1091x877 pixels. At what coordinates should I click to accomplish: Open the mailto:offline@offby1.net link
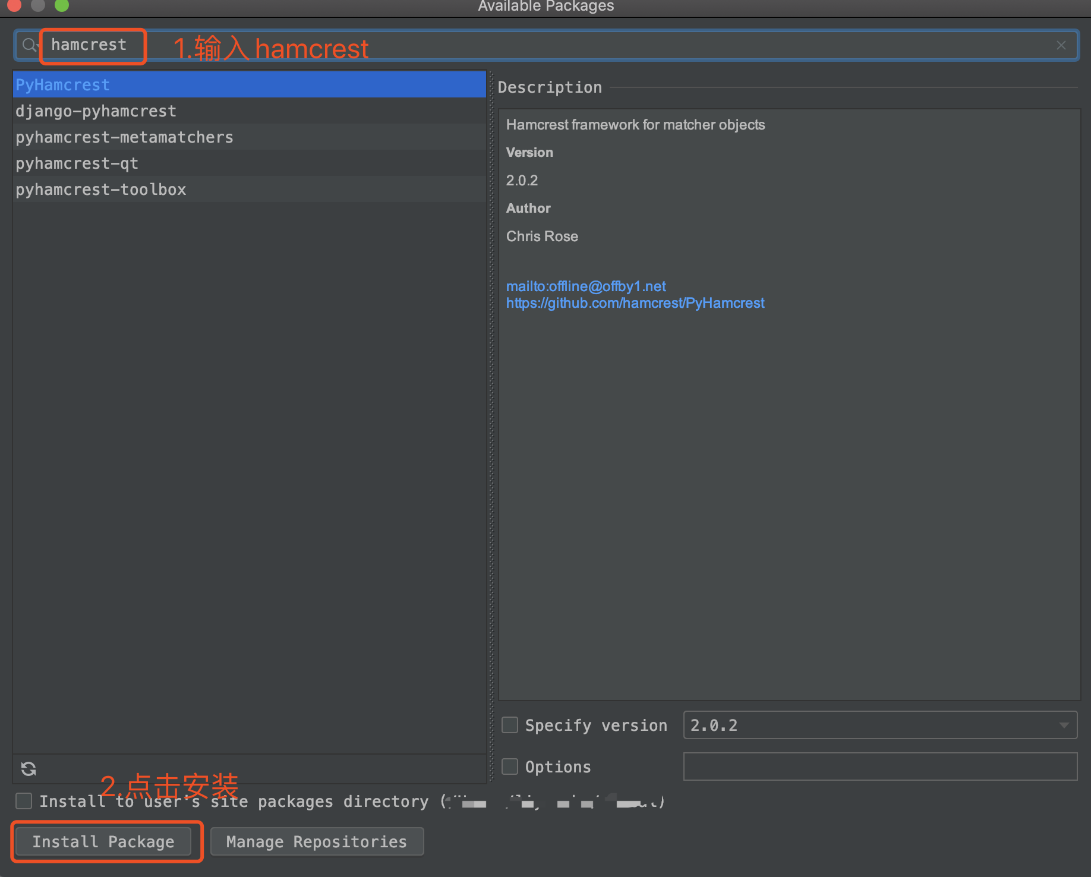click(x=586, y=286)
